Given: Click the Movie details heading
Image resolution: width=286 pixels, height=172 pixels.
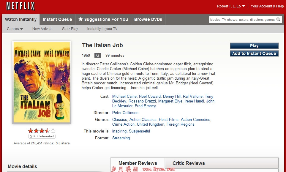Looking at the screenshot, I should (22, 166).
